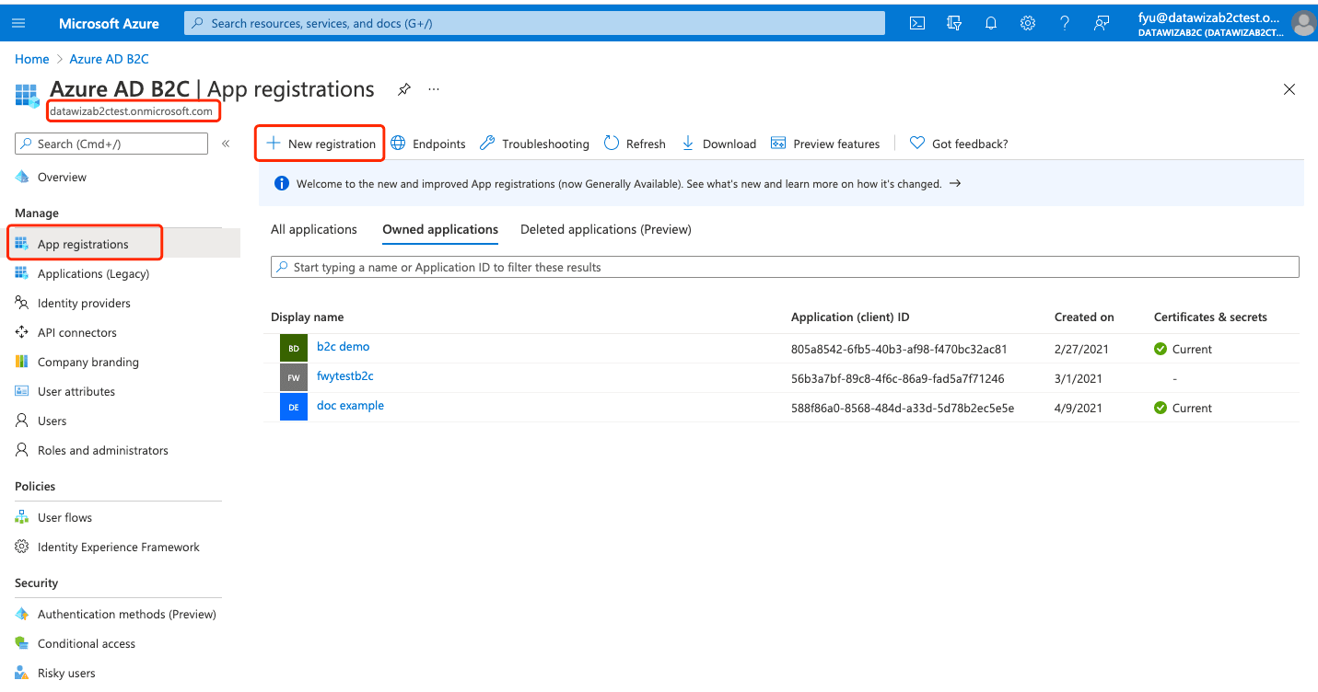Click the BD app icon thumbnail

294,349
